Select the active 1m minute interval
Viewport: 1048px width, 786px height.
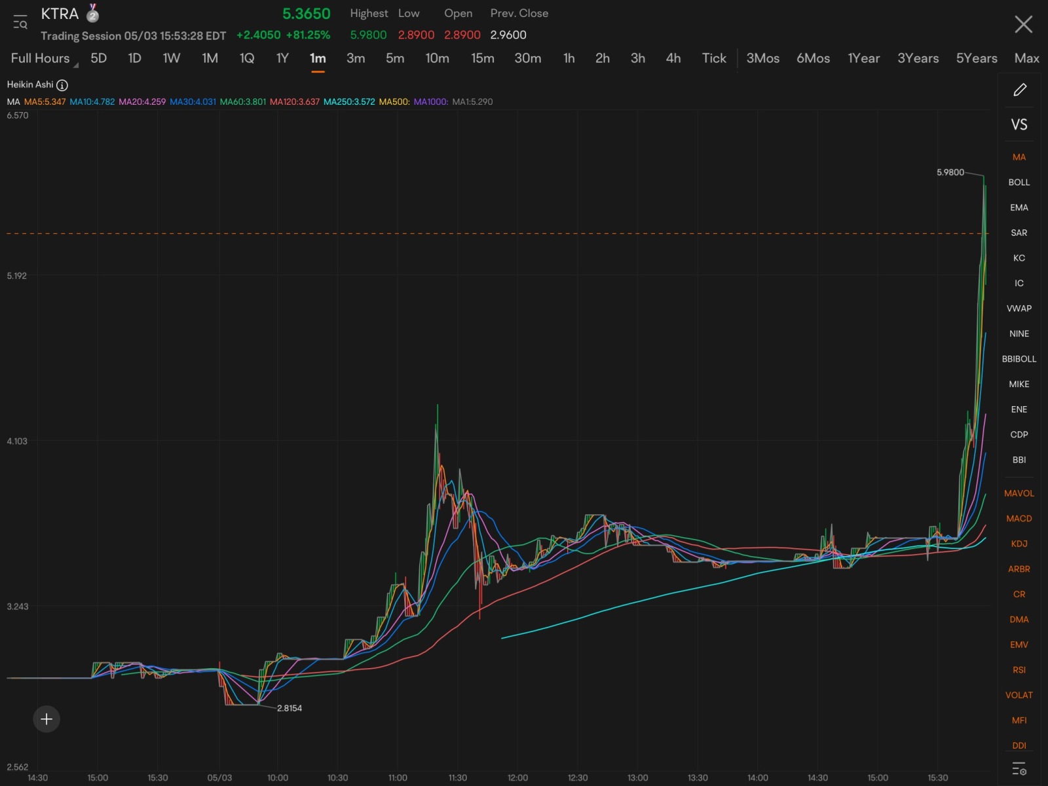click(x=318, y=58)
